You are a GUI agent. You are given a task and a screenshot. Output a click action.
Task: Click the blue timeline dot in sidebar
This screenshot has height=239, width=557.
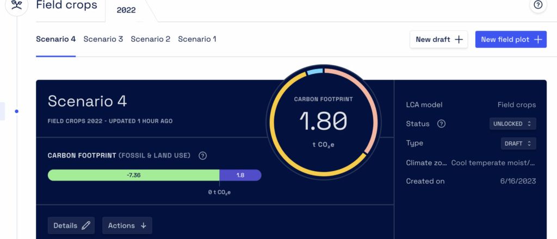16,111
